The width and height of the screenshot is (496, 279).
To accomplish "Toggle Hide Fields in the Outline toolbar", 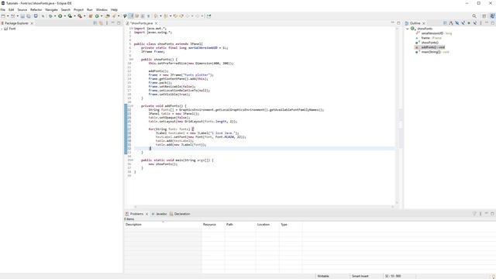I will 457,23.
